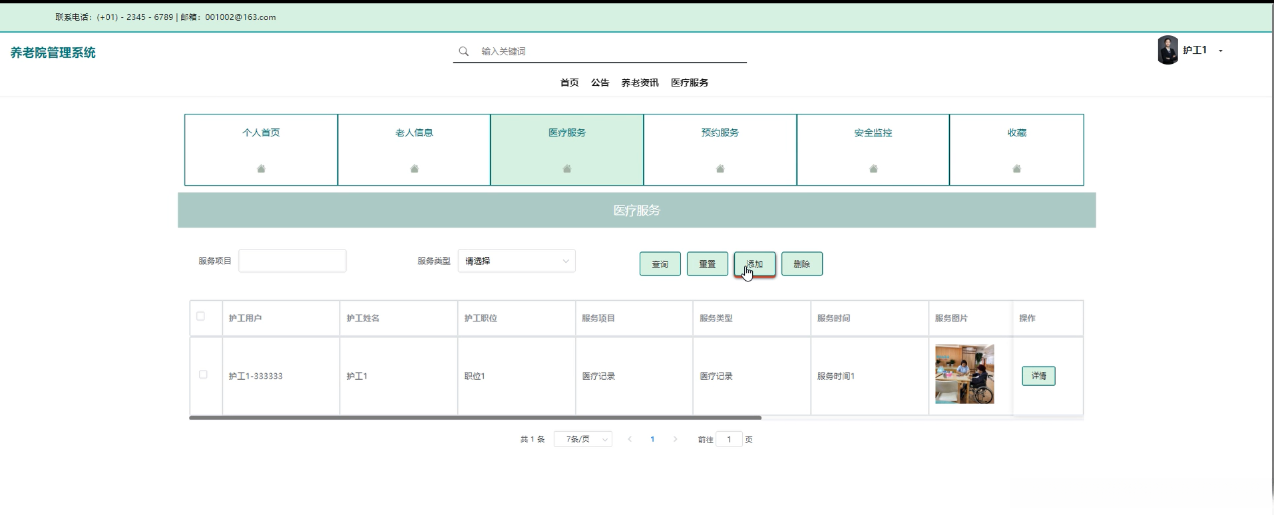The height and width of the screenshot is (515, 1274).
Task: Click house icon under 个人首页
Action: click(x=261, y=168)
